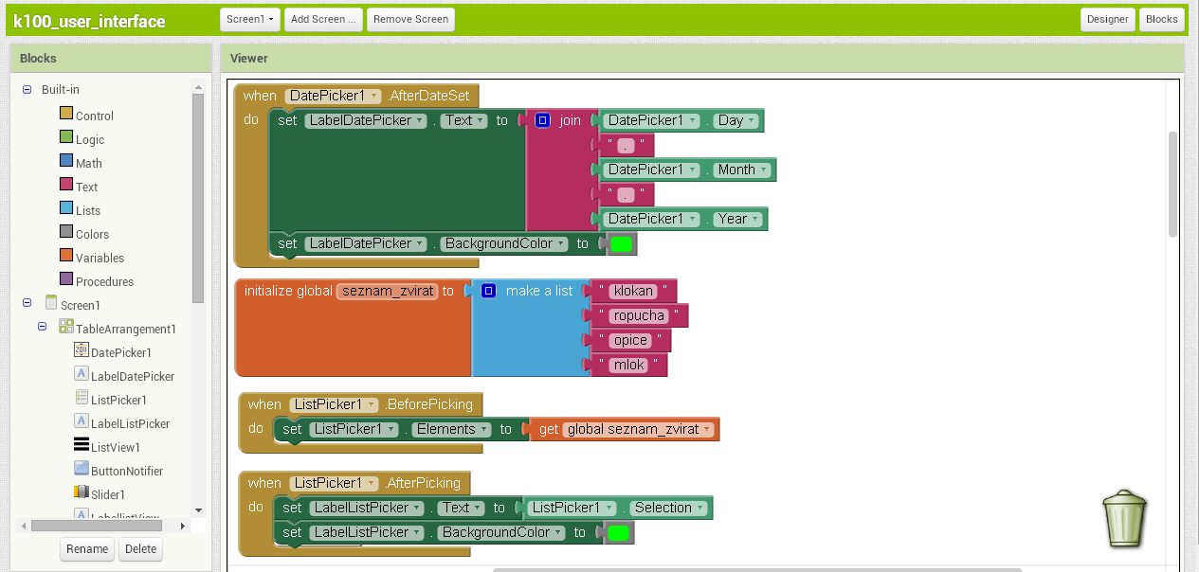Collapse the Screen1 tree node
The height and width of the screenshot is (572, 1199).
point(27,303)
